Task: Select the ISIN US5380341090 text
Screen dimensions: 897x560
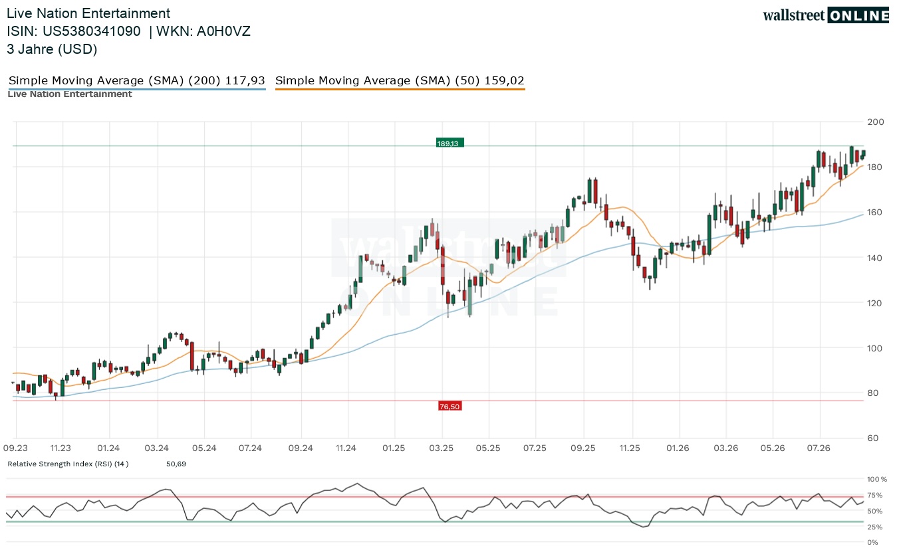Action: [x=74, y=31]
